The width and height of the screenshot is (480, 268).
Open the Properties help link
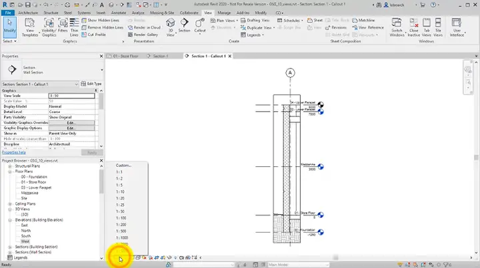pyautogui.click(x=14, y=152)
